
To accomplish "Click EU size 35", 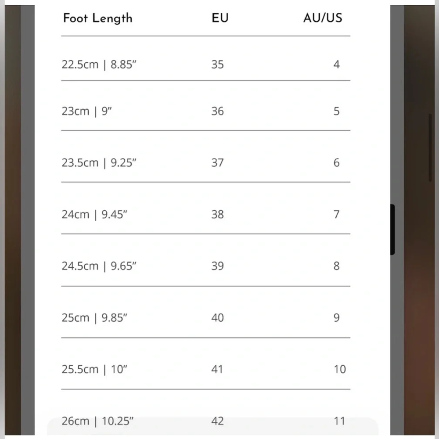I will [217, 65].
